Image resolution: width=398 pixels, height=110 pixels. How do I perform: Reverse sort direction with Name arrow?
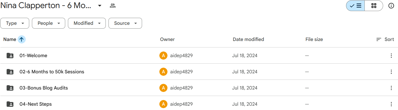[22, 39]
